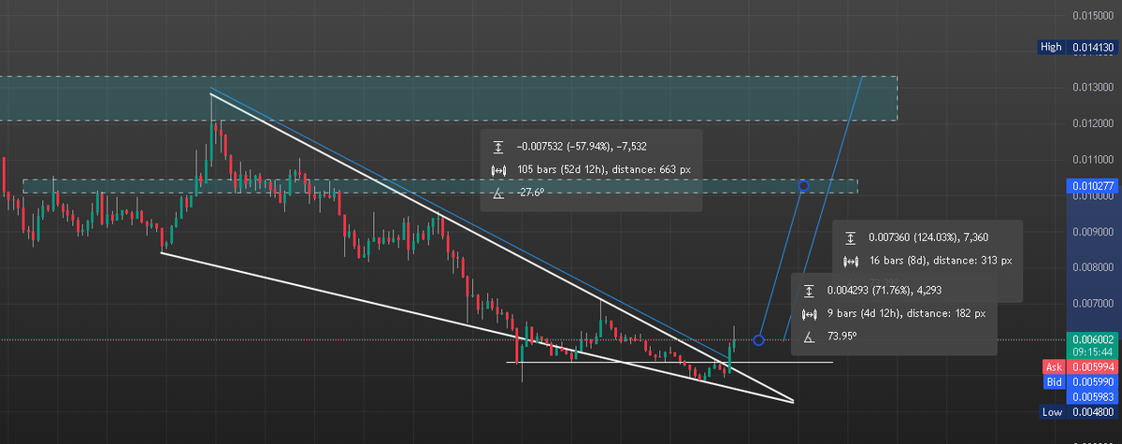The height and width of the screenshot is (444, 1122).
Task: Click the angle icon beside -27.6°
Action: (498, 193)
